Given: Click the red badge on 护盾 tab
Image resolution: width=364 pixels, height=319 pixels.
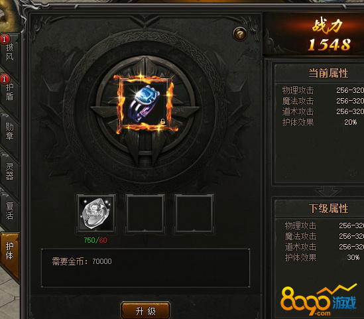Looking at the screenshot, I should coord(5,79).
